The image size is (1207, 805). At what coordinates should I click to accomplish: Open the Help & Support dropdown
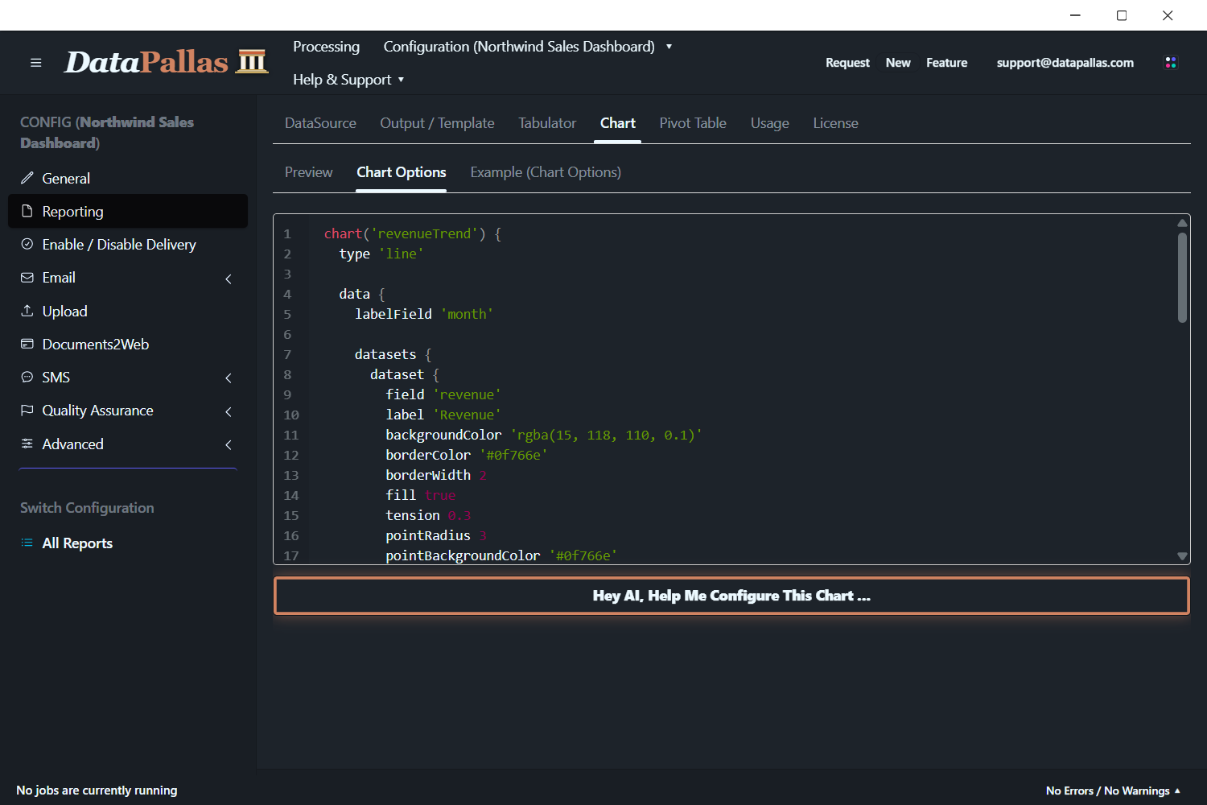[348, 80]
